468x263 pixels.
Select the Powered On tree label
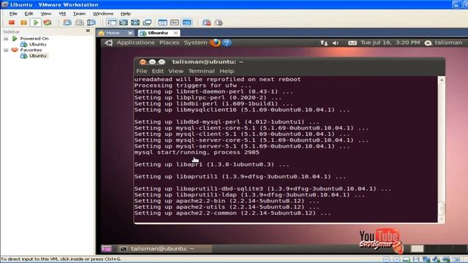[x=34, y=39]
